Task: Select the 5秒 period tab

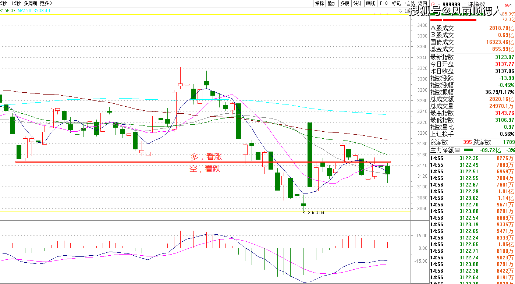Action: pos(3,3)
